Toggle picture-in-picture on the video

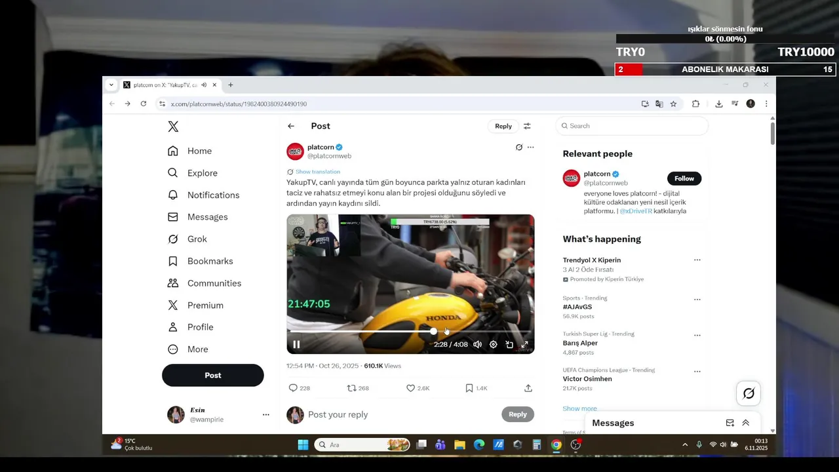click(x=509, y=344)
